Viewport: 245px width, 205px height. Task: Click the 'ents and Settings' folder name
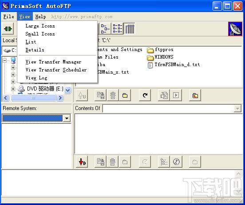120,50
